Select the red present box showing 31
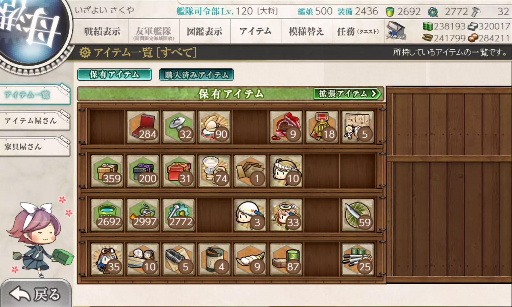512x307 pixels. coord(179,171)
